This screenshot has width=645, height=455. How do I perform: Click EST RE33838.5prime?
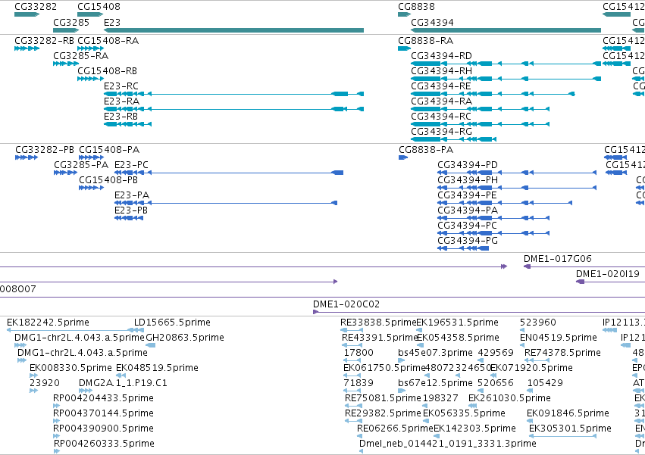pyautogui.click(x=378, y=323)
